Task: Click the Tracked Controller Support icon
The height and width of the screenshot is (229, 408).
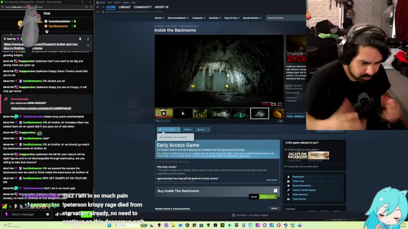Action: (x=288, y=190)
